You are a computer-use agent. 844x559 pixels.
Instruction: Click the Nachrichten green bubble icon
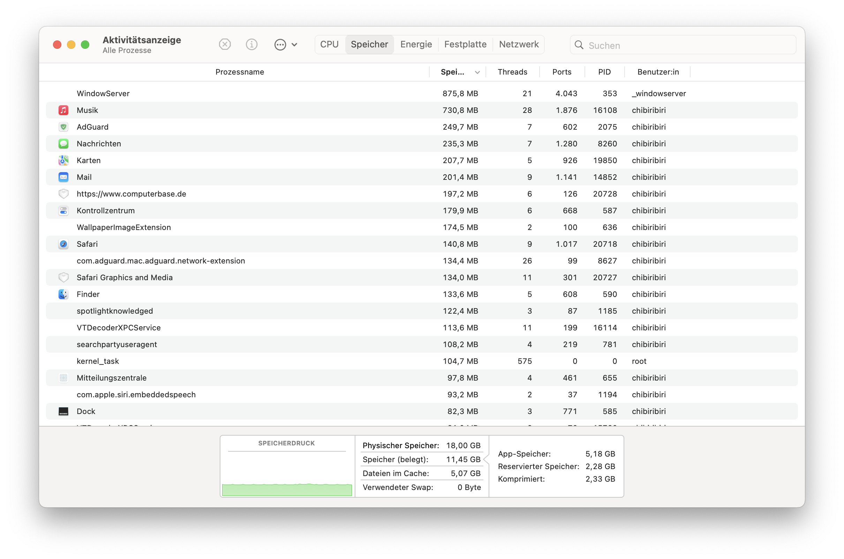tap(63, 144)
